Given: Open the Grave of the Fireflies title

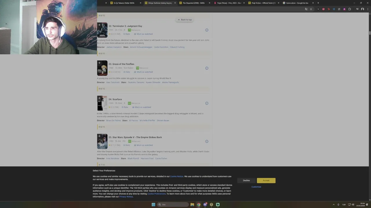Looking at the screenshot, I should [121, 64].
